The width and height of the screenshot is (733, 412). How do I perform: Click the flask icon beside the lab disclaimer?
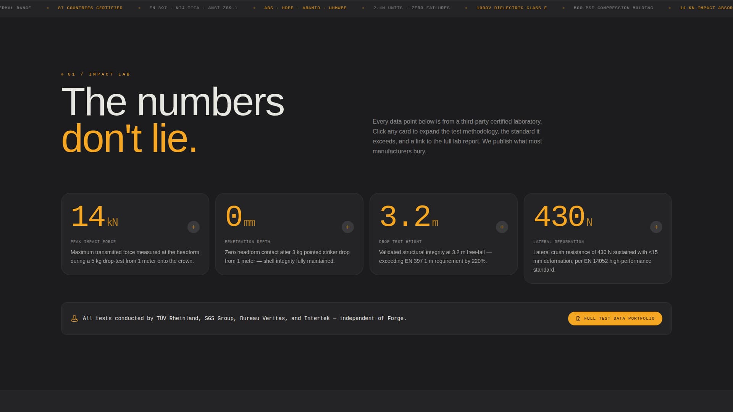coord(74,318)
